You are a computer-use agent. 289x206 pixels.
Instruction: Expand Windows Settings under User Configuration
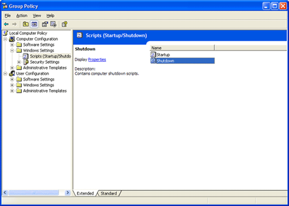[x=12, y=85]
